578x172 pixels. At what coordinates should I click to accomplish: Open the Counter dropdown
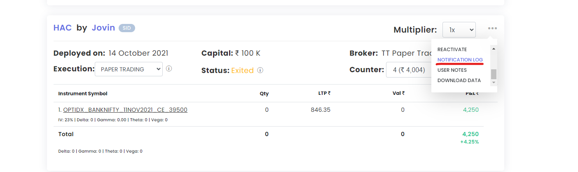click(409, 70)
